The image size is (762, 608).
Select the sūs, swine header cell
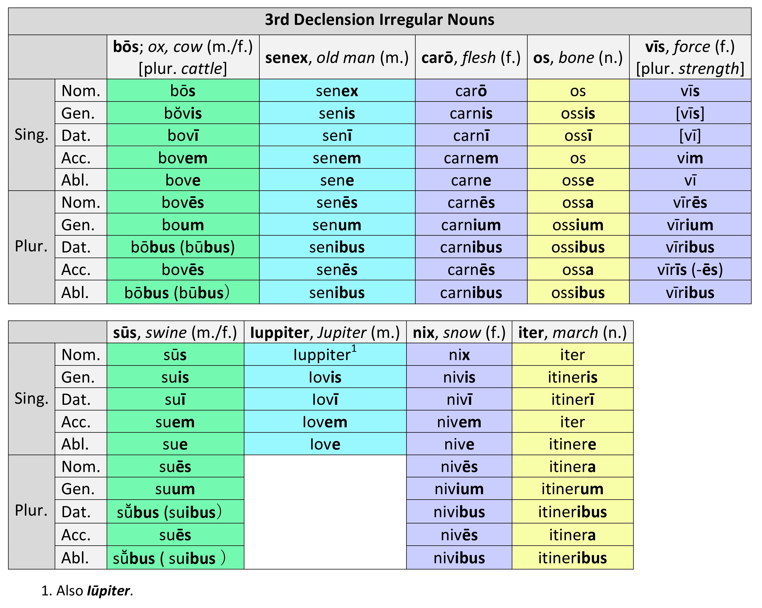tap(175, 332)
